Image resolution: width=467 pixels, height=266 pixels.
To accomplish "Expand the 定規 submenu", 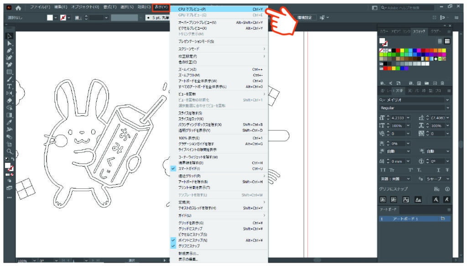I will pyautogui.click(x=219, y=202).
